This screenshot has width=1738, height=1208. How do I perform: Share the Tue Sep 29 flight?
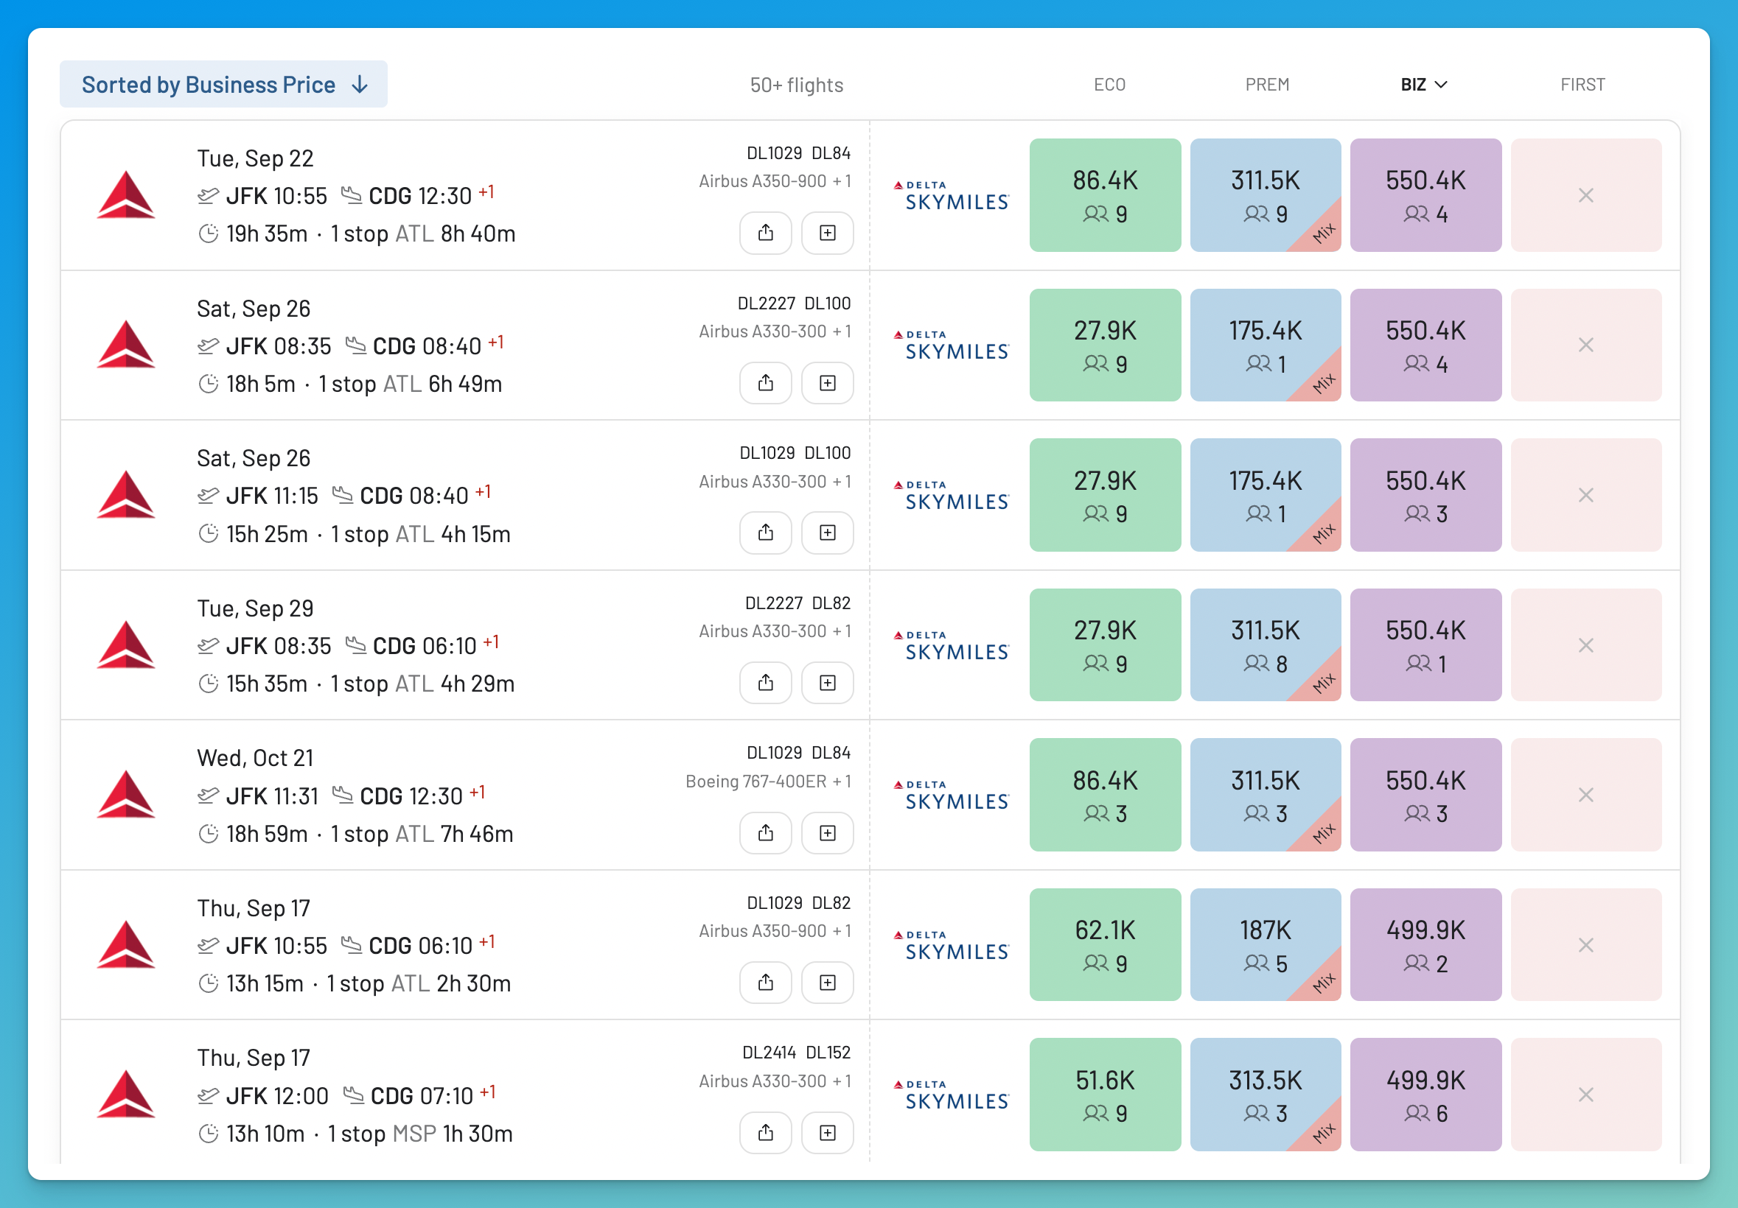(x=765, y=683)
